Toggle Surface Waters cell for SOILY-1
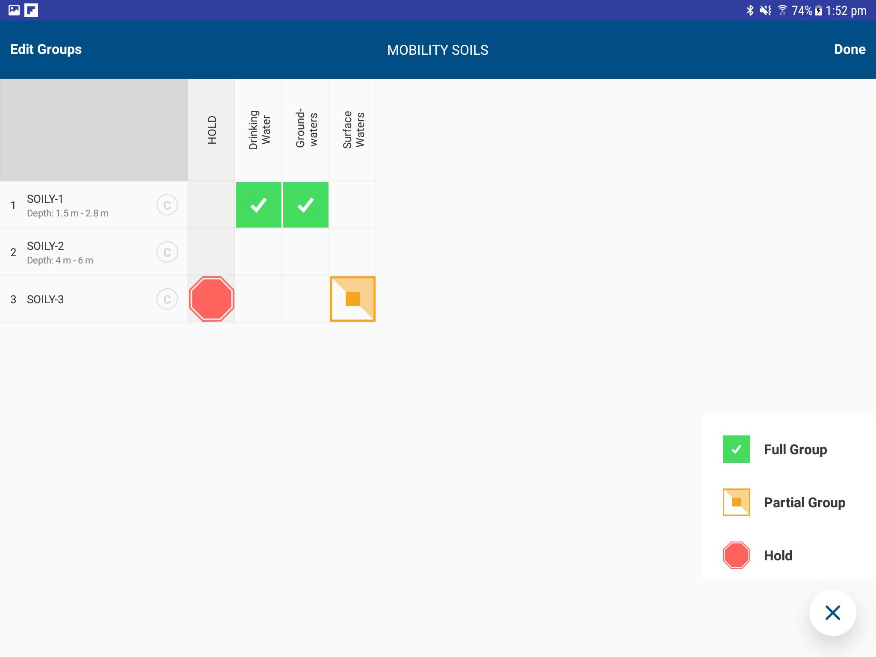Screen dimensions: 876x657 (352, 205)
